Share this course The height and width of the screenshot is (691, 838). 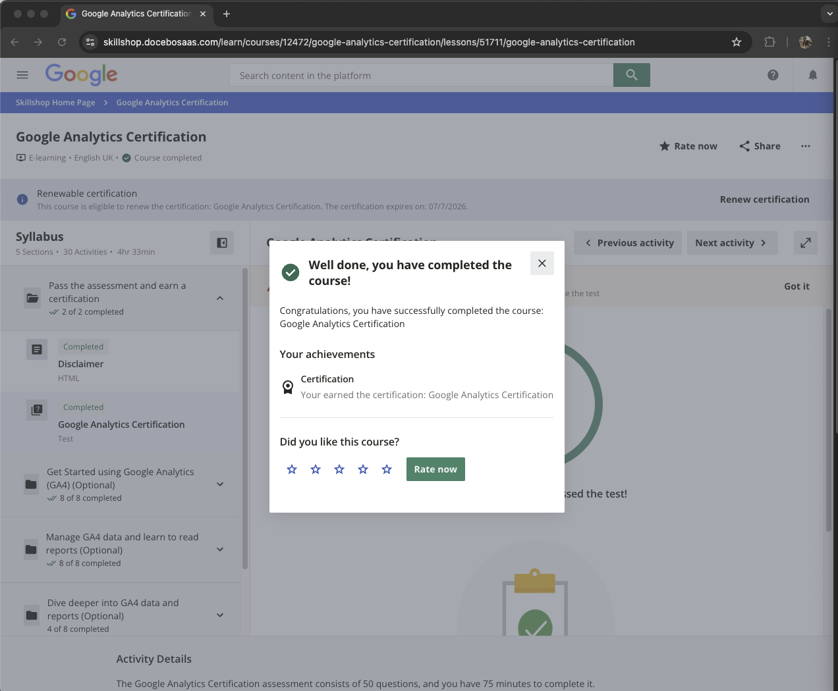pos(760,146)
